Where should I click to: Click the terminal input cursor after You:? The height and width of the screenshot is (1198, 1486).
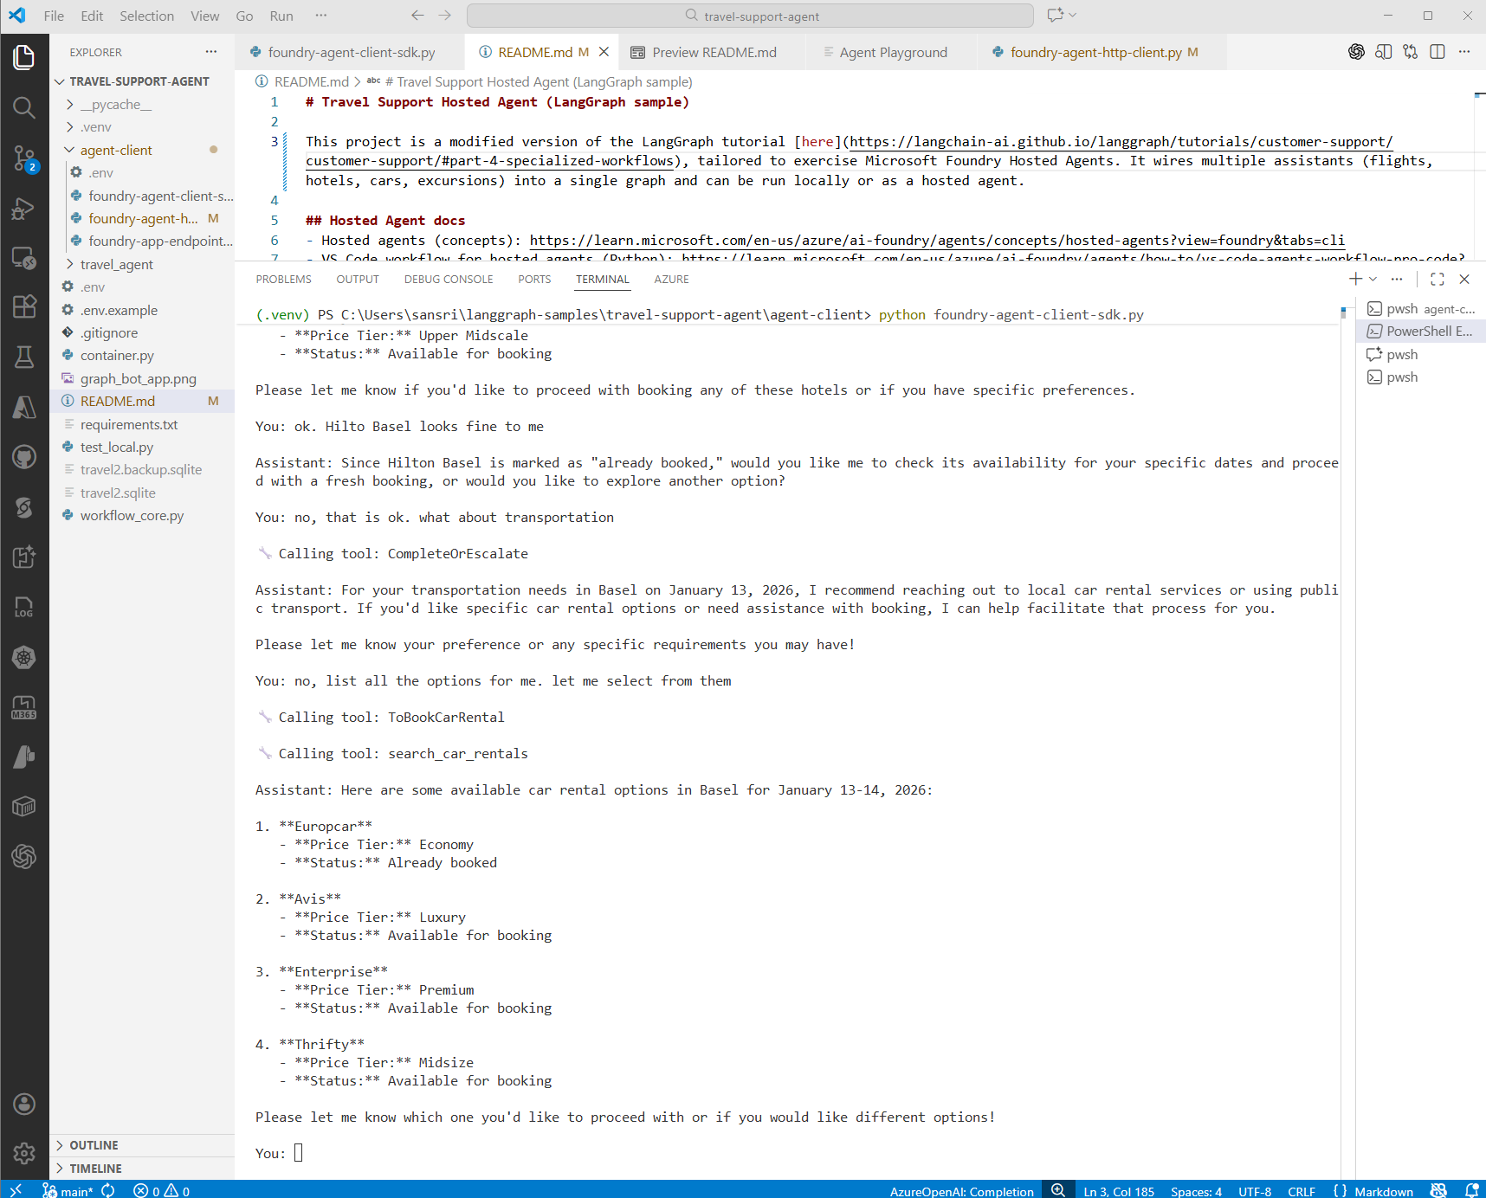click(298, 1153)
